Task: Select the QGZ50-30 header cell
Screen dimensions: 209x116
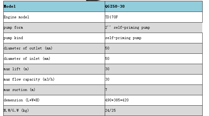Action: (154, 6)
